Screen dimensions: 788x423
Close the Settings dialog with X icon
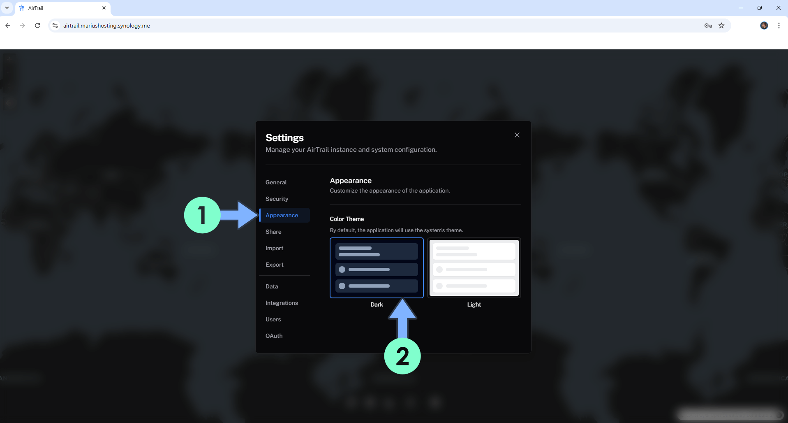[x=517, y=135]
